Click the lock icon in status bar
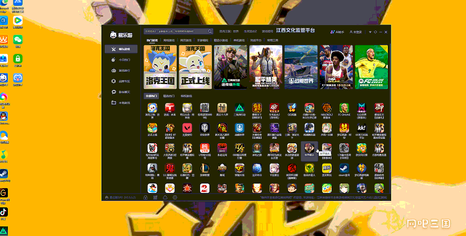 tap(145, 197)
